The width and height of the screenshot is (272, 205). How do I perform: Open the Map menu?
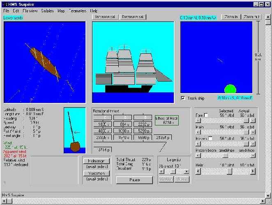coord(61,11)
